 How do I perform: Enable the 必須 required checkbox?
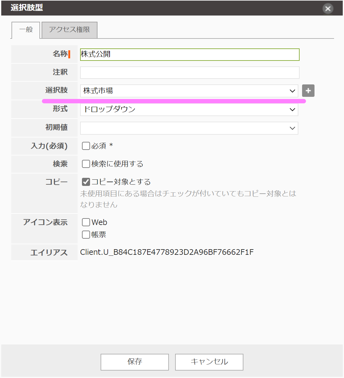(x=86, y=146)
